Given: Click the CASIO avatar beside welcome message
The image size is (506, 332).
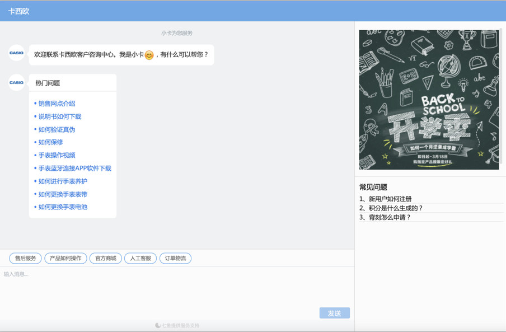Looking at the screenshot, I should (16, 53).
